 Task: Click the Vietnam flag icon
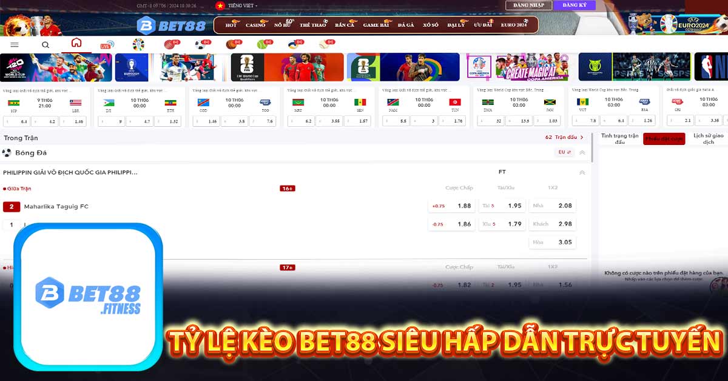coord(220,5)
